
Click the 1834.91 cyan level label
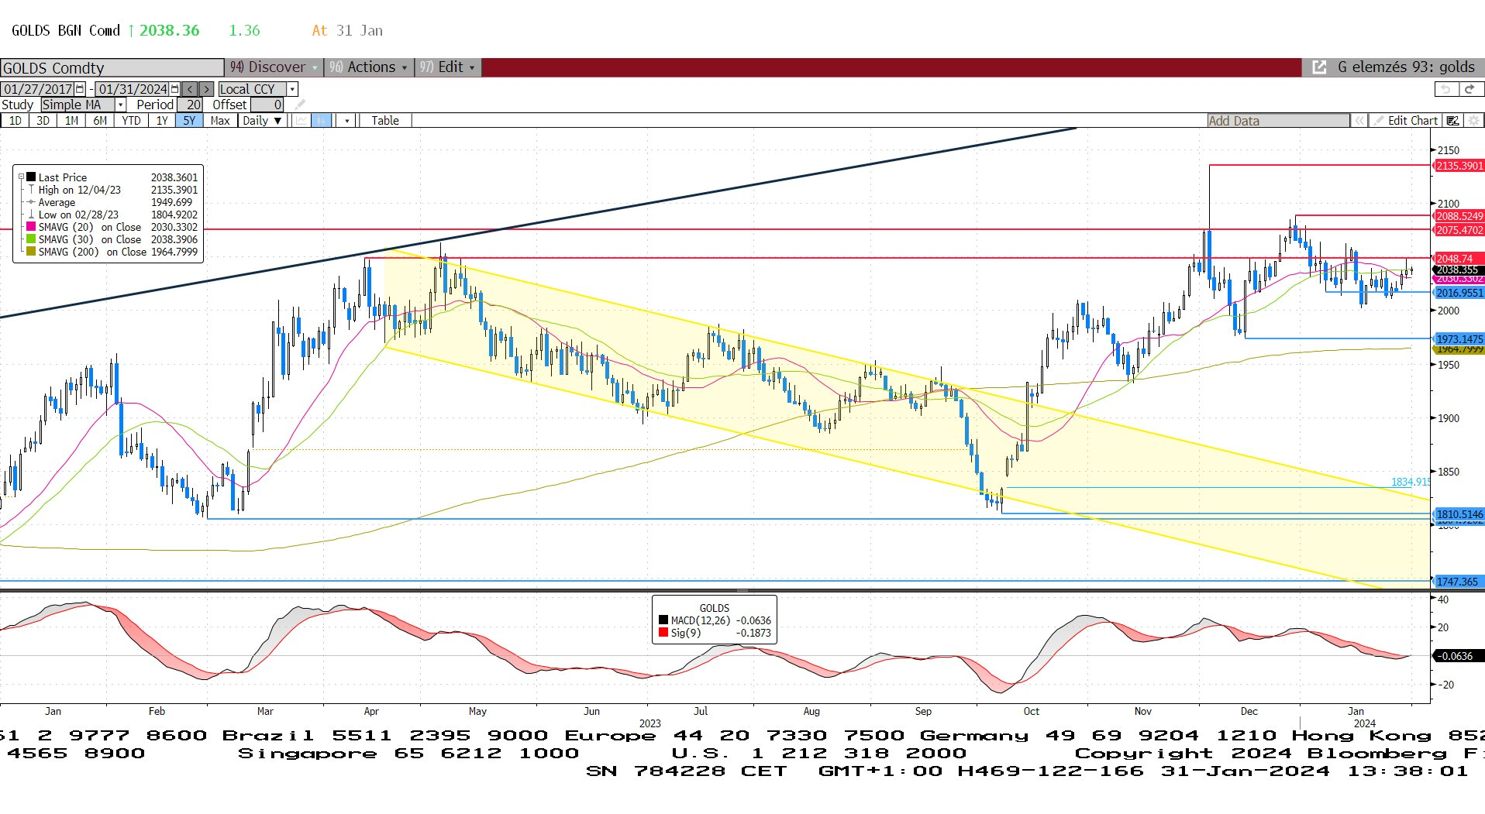(x=1411, y=482)
